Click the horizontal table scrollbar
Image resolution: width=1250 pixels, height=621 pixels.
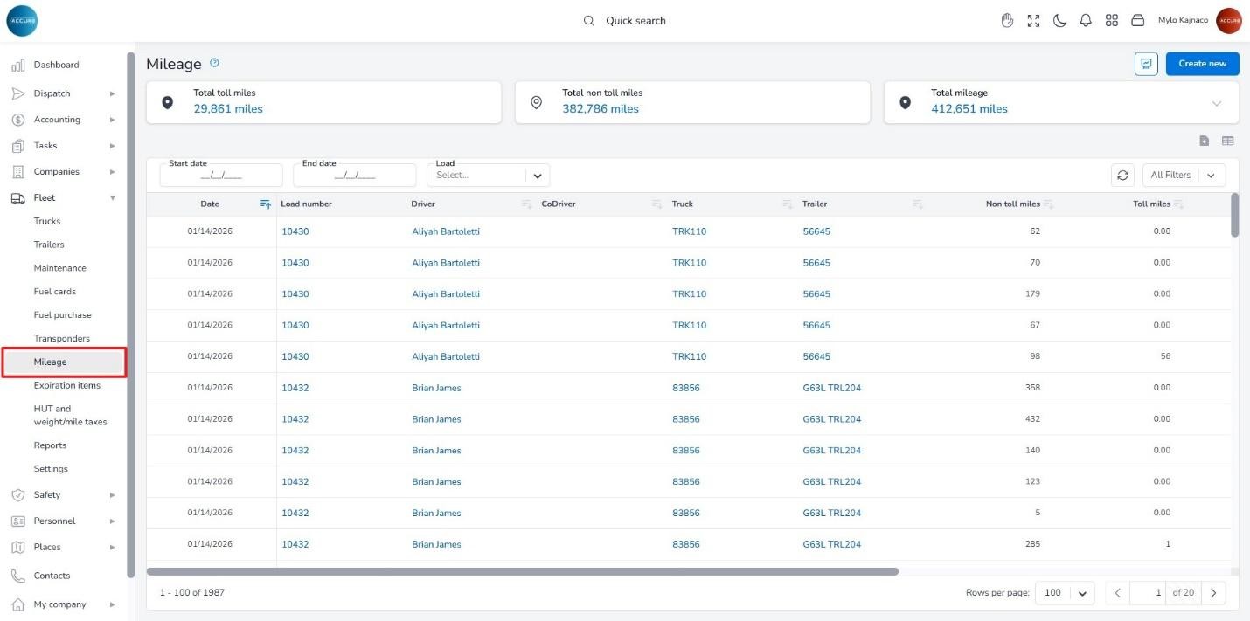coord(522,572)
